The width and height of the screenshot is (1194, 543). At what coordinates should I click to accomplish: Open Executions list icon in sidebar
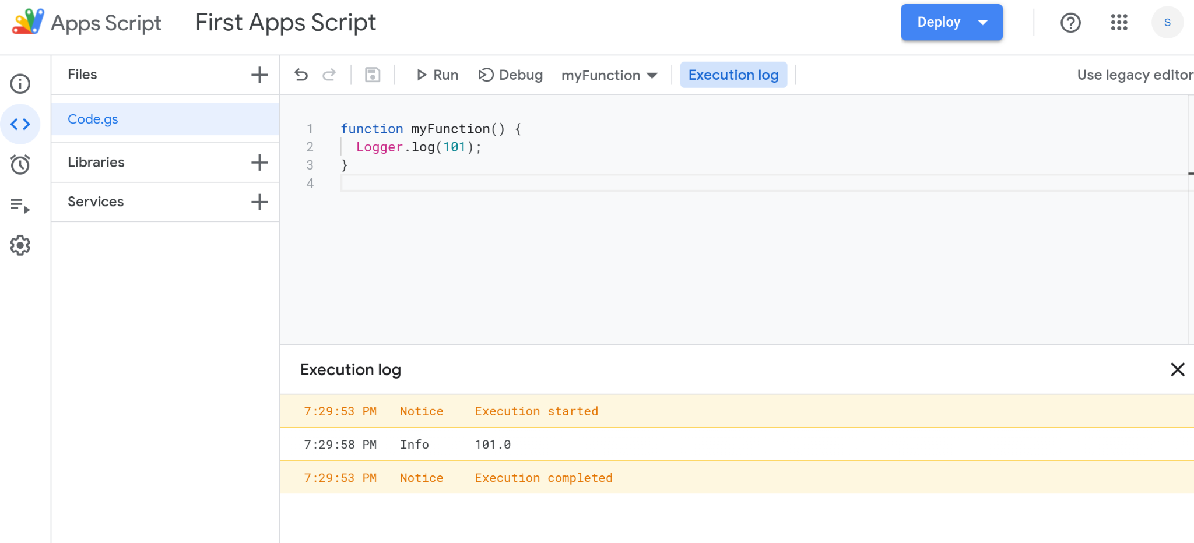pyautogui.click(x=20, y=205)
